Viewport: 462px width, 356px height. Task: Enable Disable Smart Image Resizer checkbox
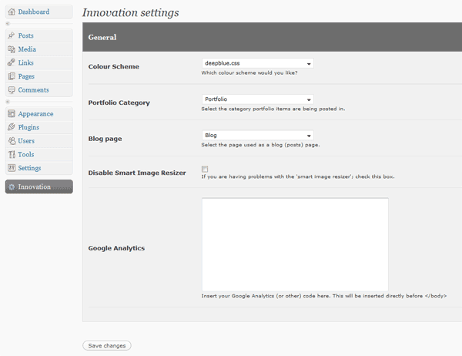(205, 169)
